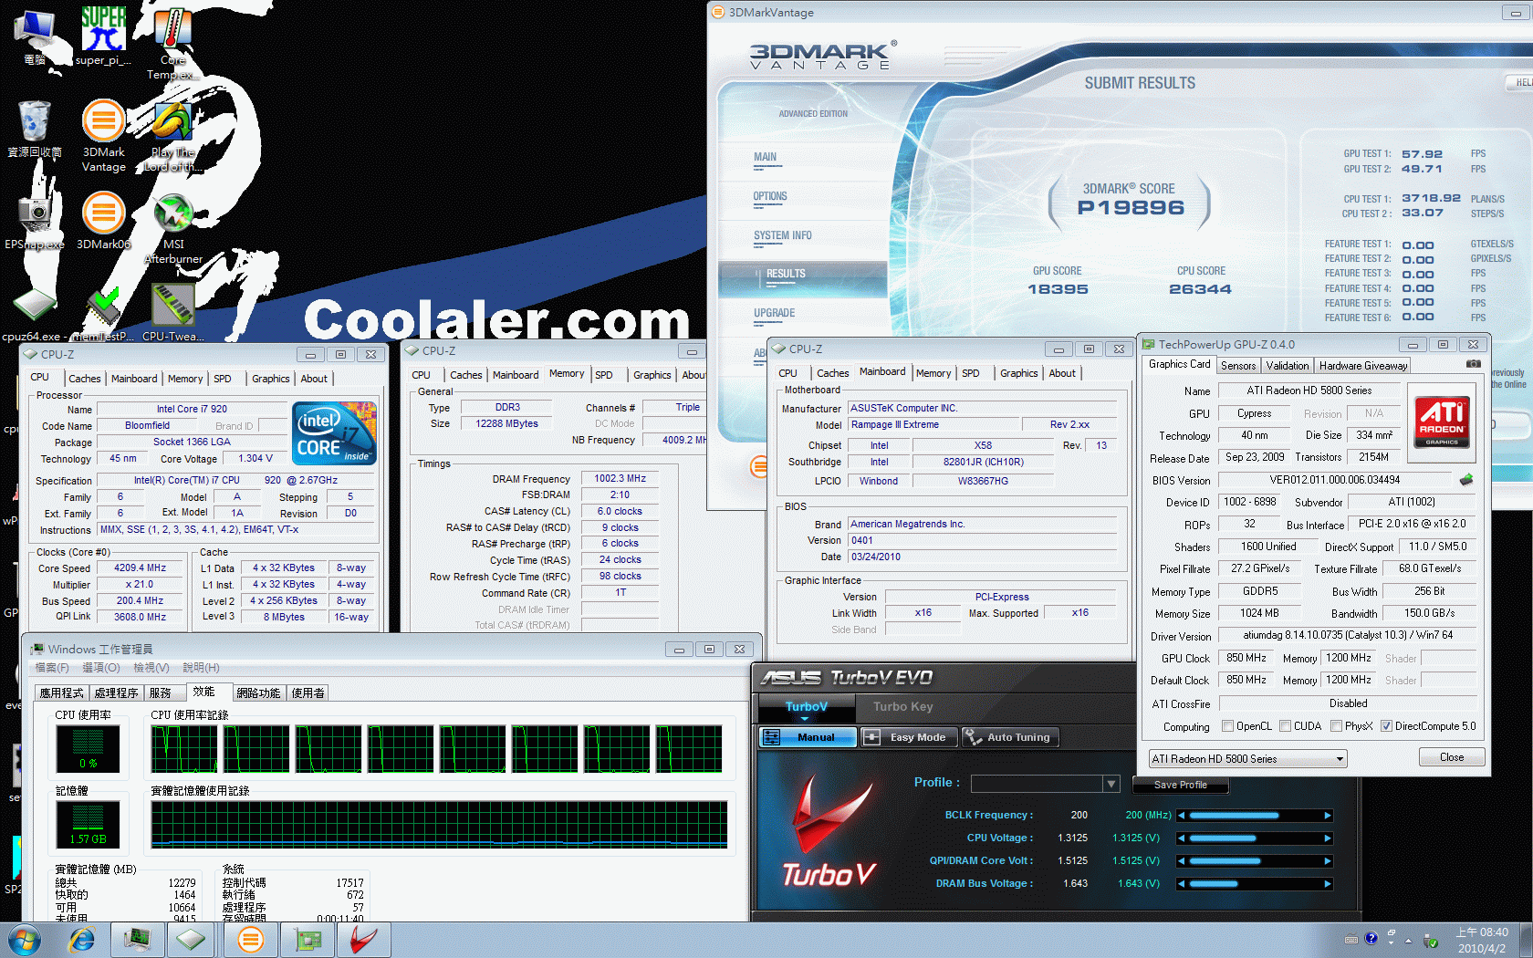The image size is (1533, 958).
Task: Open memTestPro desktop icon
Action: click(x=103, y=315)
